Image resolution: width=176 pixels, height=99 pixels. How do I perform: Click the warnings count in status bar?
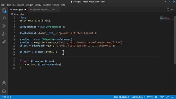point(9,97)
